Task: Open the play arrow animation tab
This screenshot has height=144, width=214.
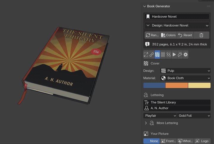Action: [x=174, y=55]
